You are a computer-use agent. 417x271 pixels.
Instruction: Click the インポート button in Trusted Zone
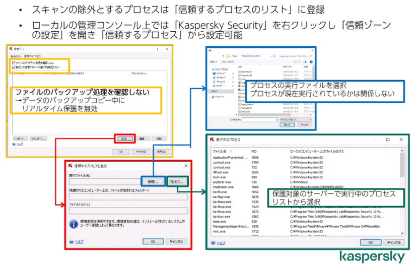pyautogui.click(x=20, y=139)
